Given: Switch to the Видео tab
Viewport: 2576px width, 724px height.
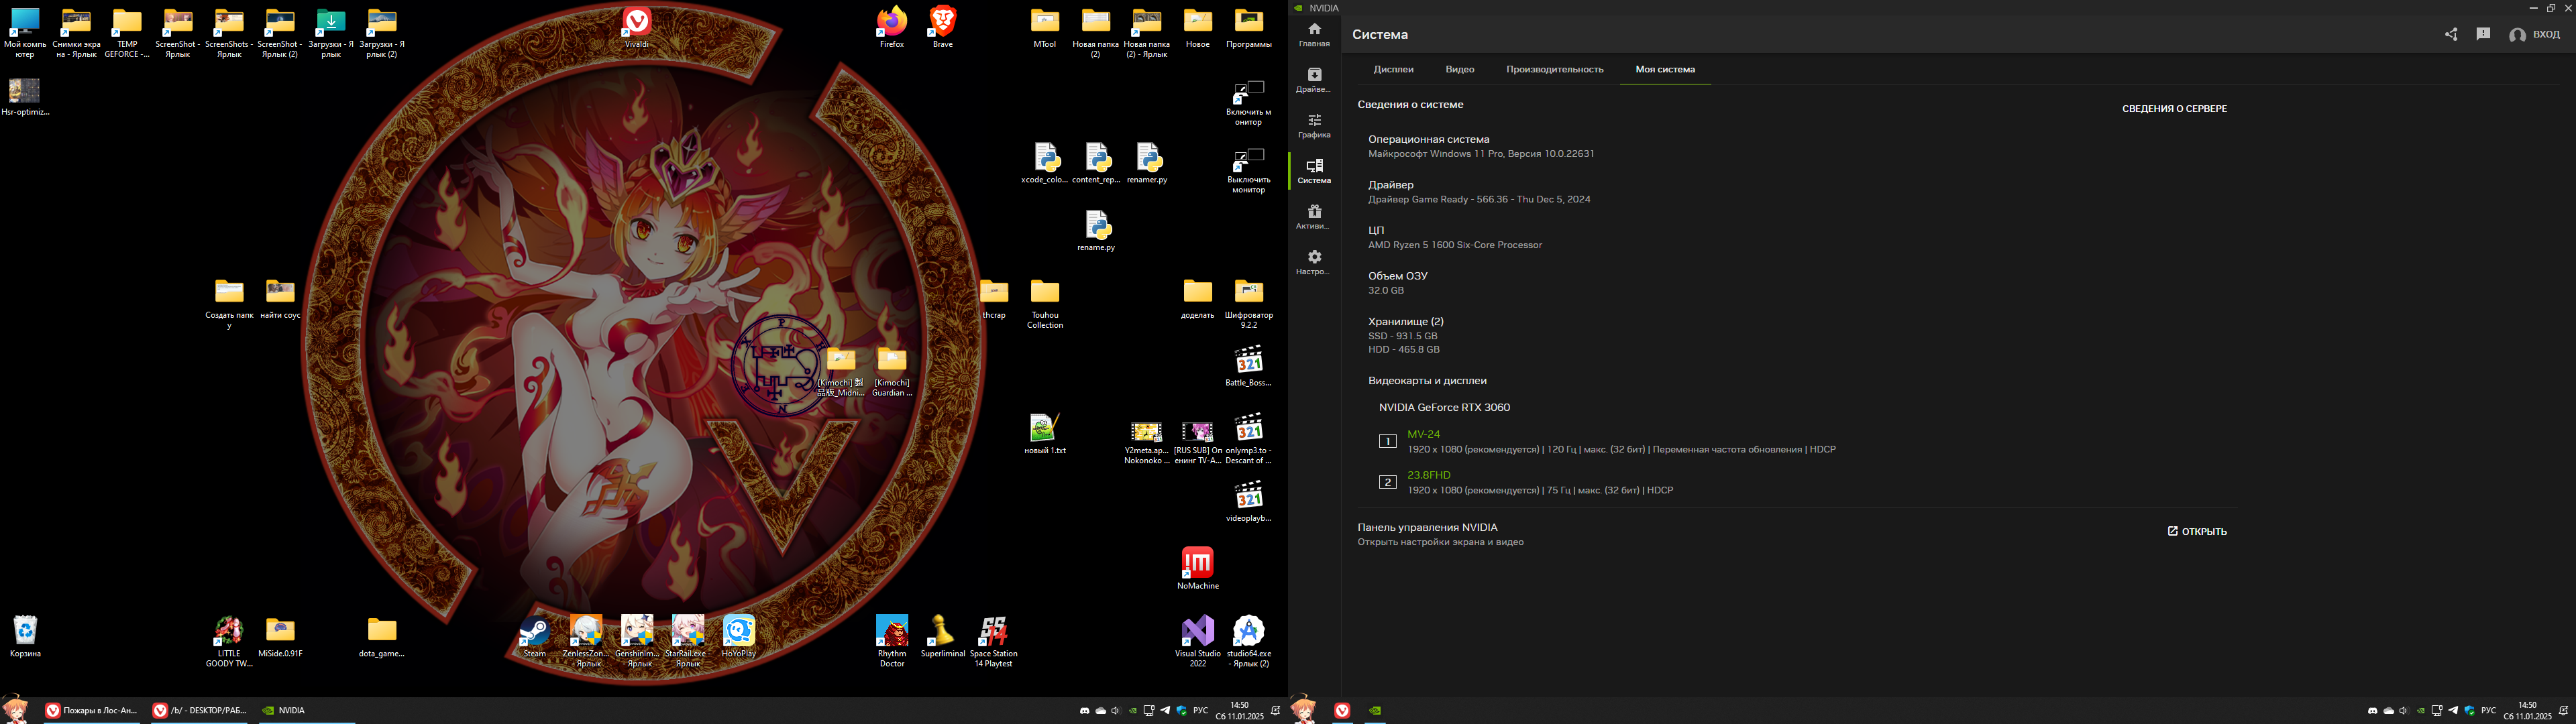Looking at the screenshot, I should click(x=1459, y=69).
